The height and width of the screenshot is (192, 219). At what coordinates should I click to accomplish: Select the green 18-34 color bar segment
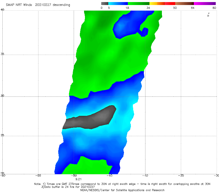[139, 4]
